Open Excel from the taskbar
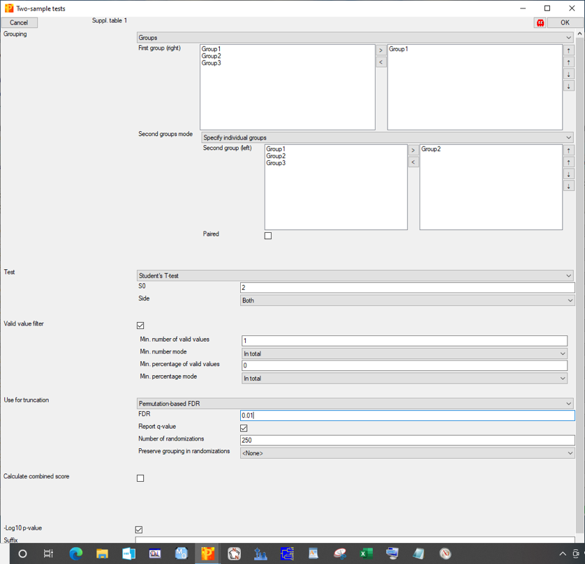The height and width of the screenshot is (564, 585). pos(366,554)
